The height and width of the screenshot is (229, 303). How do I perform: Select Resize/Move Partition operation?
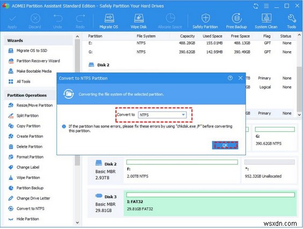point(31,105)
